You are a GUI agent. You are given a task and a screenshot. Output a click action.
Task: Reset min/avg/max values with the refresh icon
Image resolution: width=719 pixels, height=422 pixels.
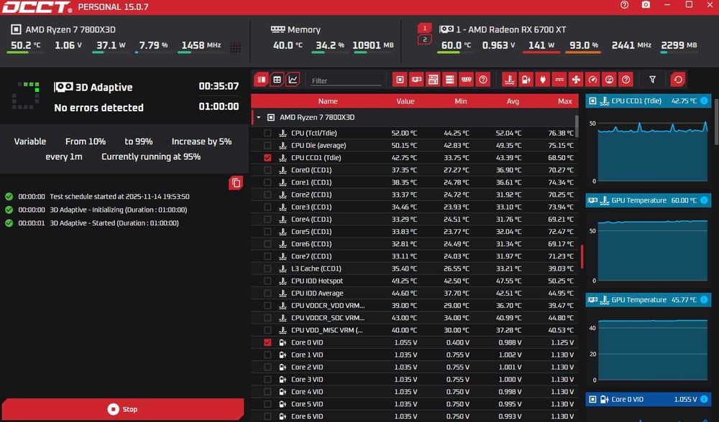tap(678, 80)
